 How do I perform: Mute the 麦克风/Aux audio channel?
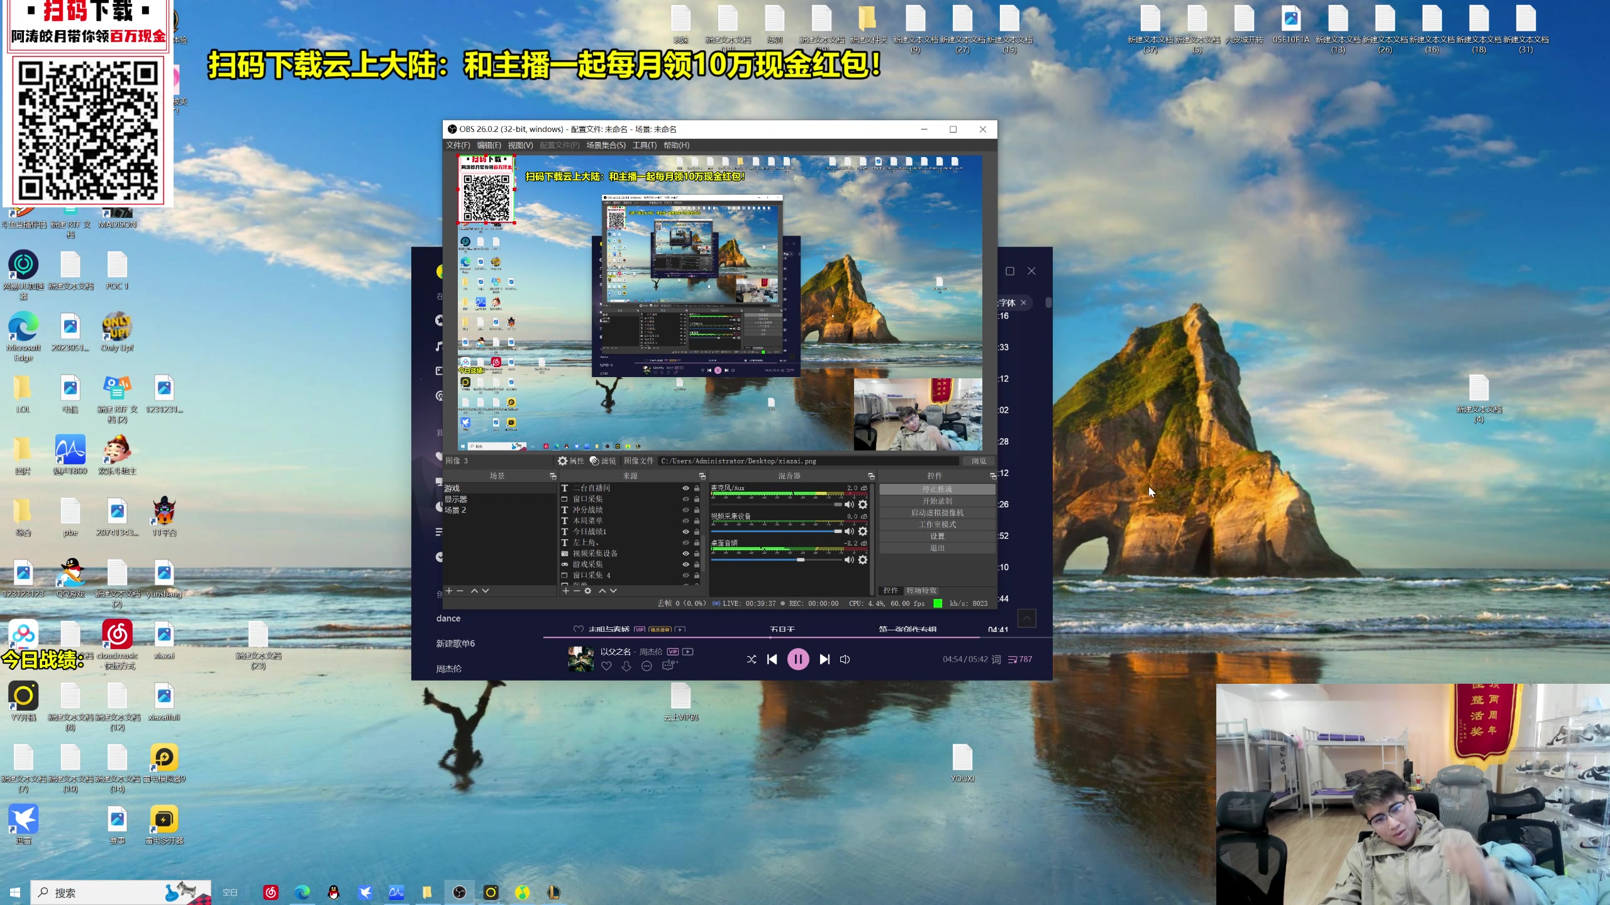click(x=849, y=505)
